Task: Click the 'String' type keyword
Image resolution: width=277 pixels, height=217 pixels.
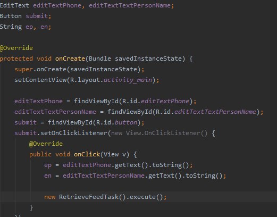Action: click(11, 27)
